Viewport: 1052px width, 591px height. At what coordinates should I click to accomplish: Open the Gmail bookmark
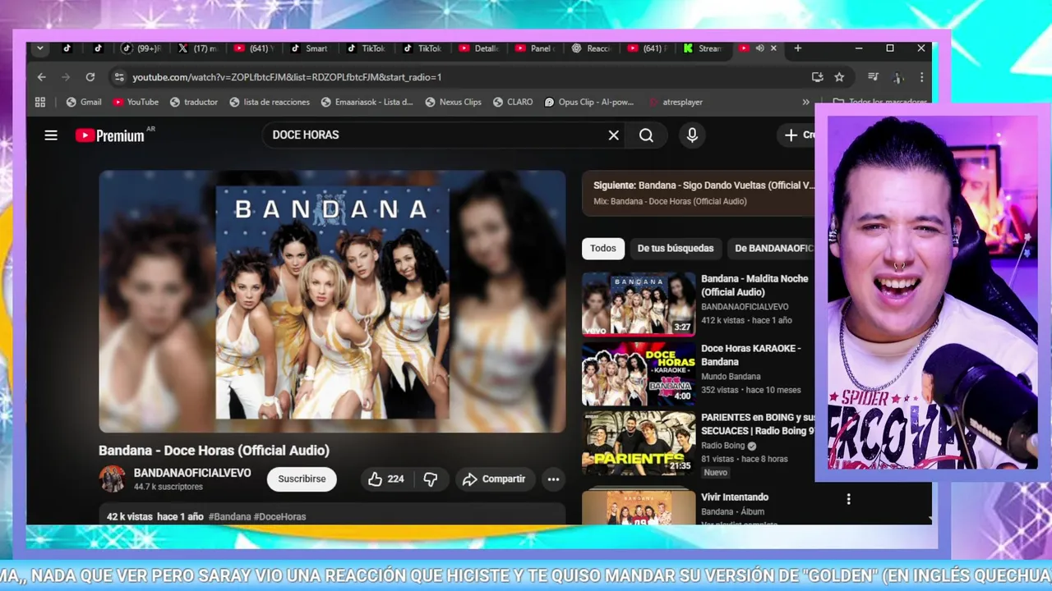coord(84,103)
